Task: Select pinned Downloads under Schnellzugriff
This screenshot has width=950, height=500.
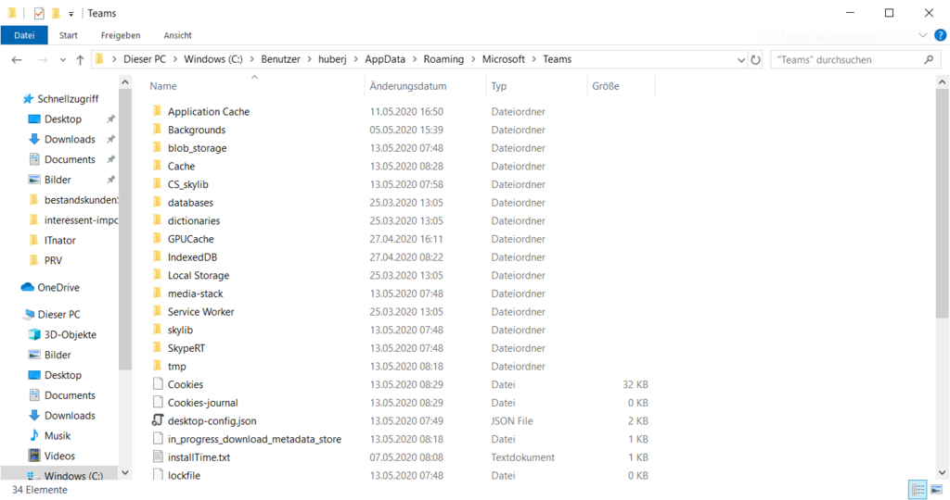Action: (70, 139)
